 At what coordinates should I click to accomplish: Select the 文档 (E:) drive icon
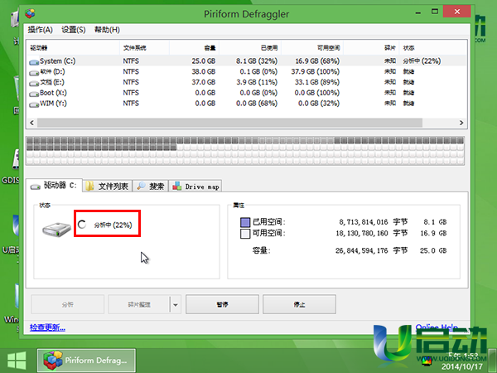34,82
